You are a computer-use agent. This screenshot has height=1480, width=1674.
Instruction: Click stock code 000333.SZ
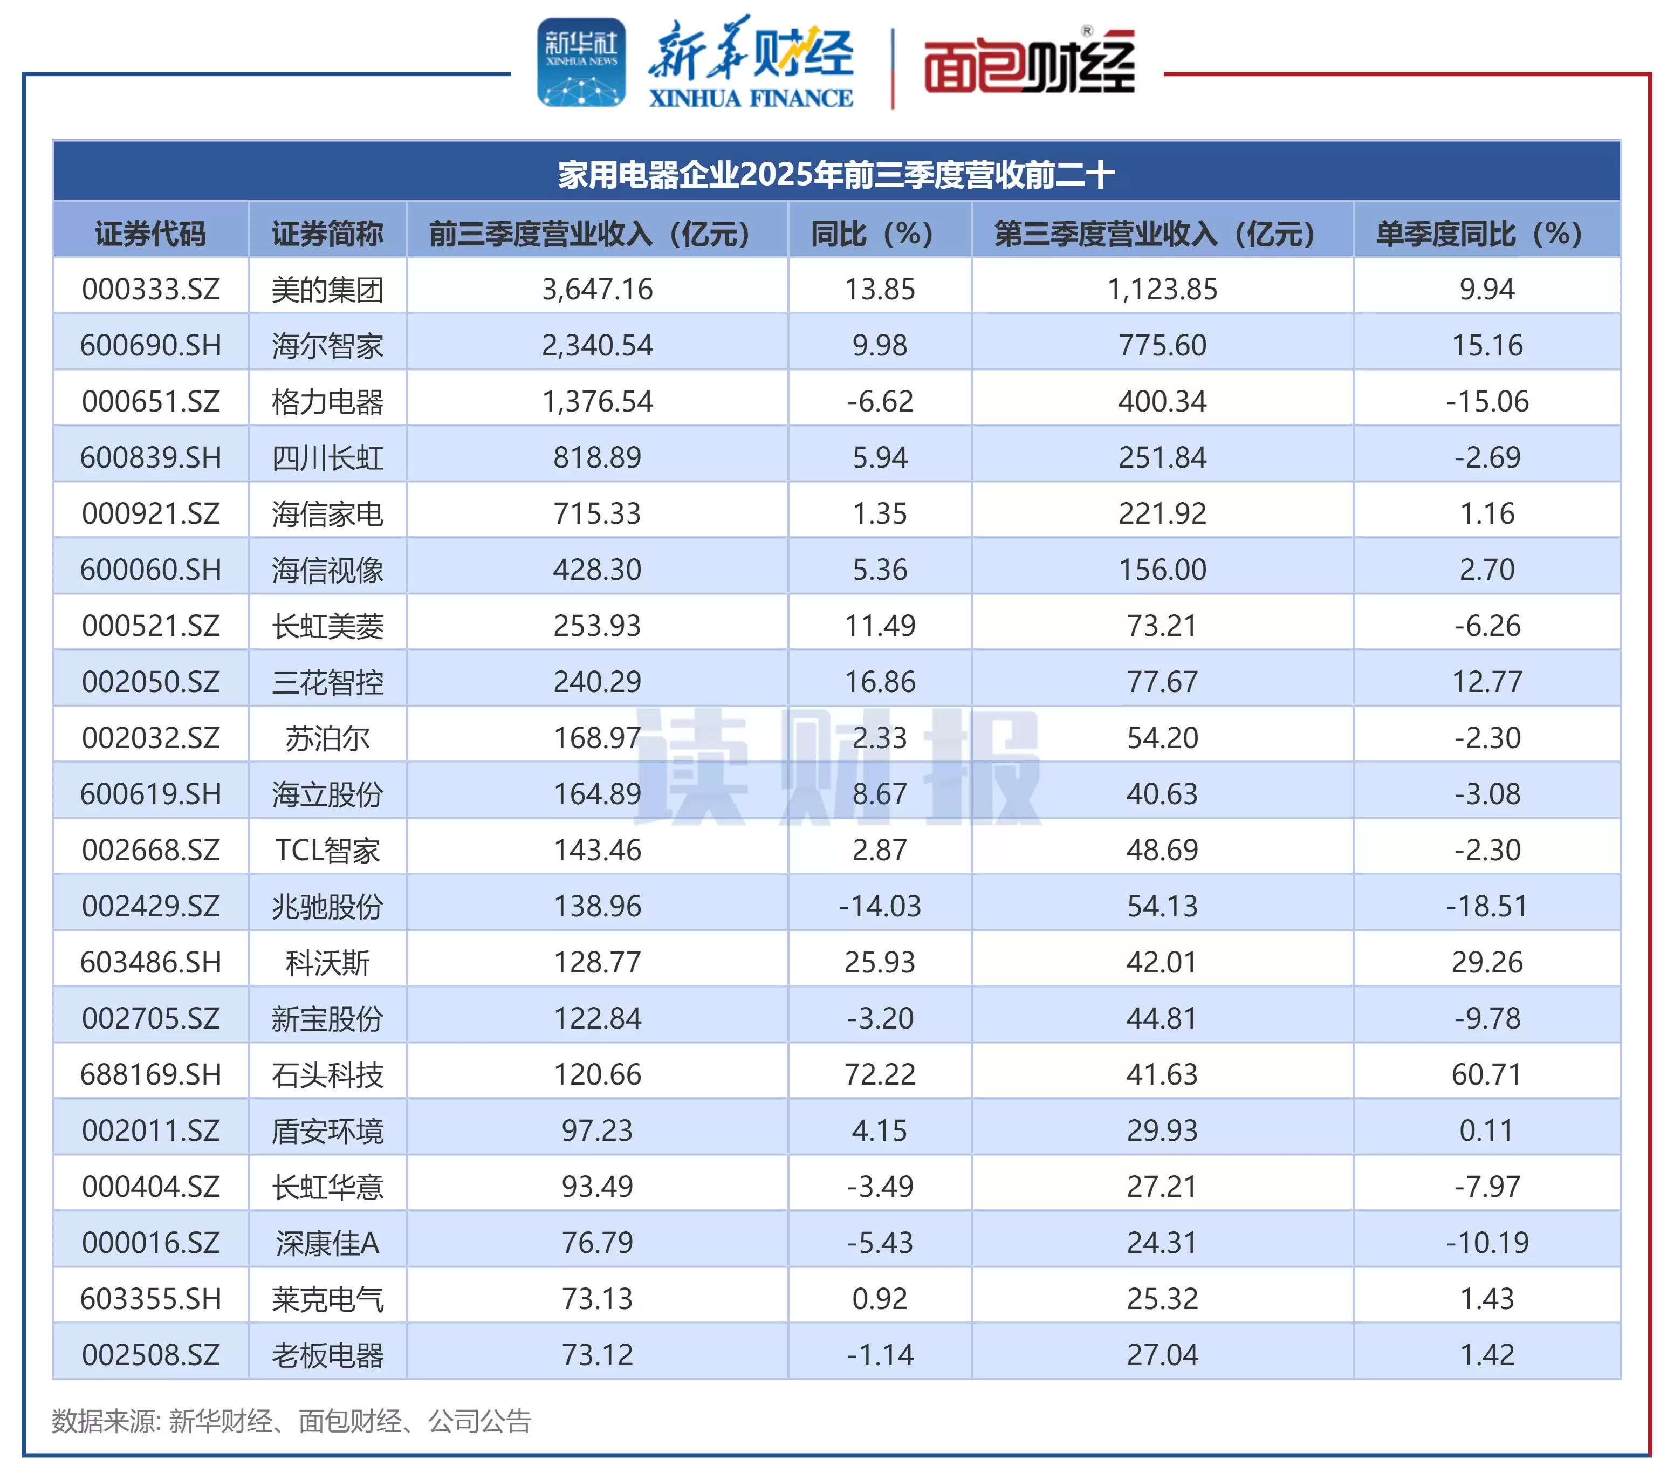150,289
